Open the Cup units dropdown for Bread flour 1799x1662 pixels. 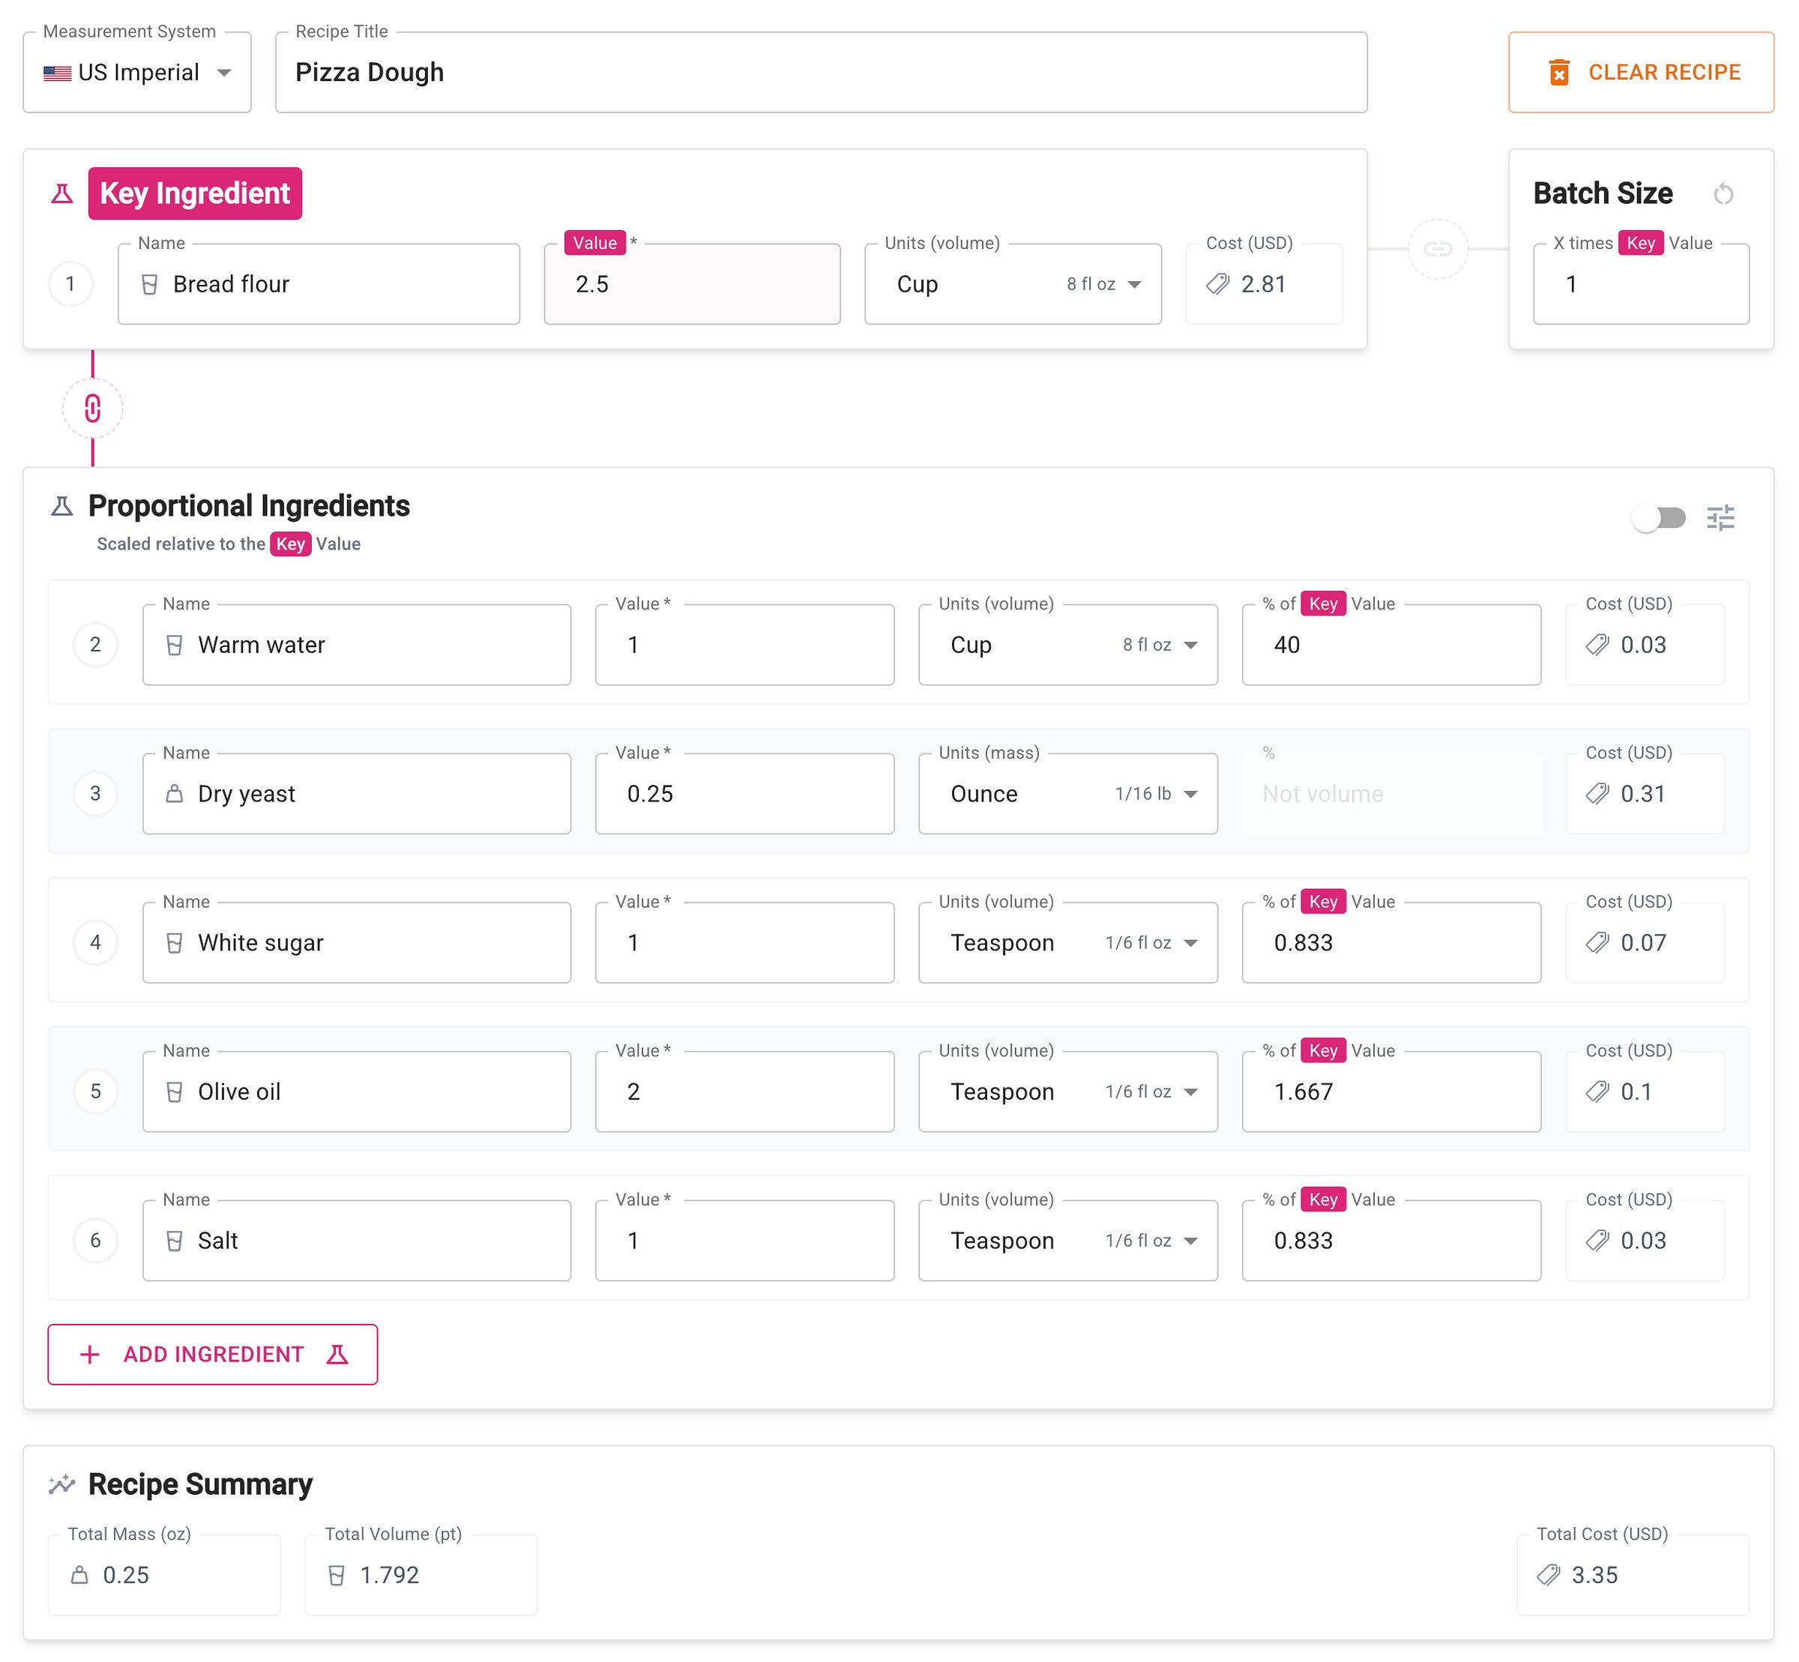[x=1135, y=284]
